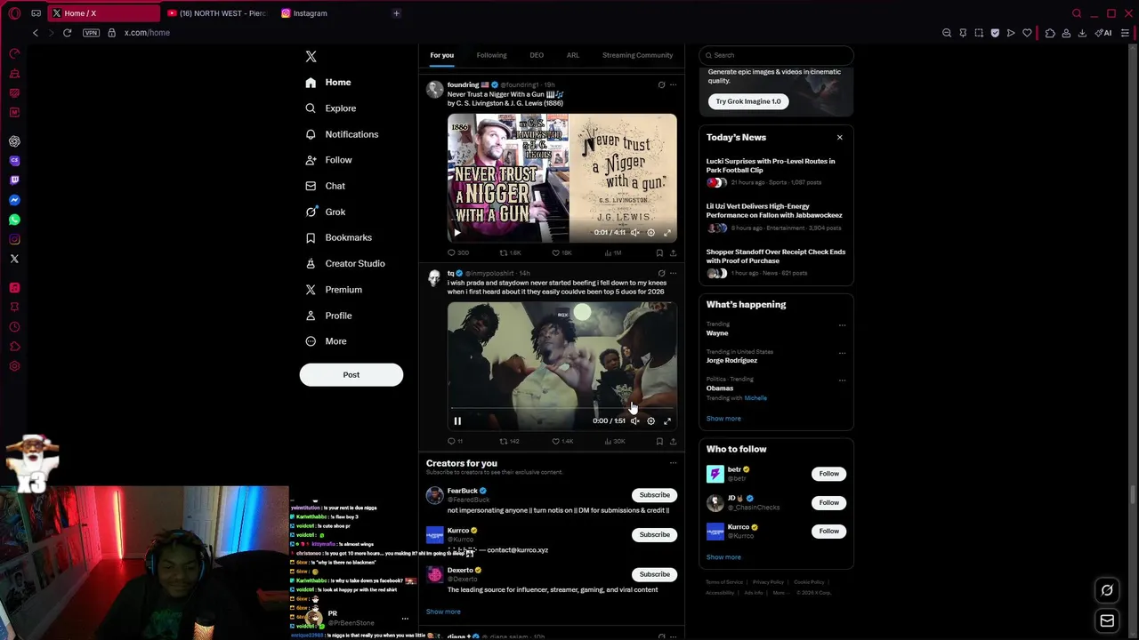
Task: Open tq video settings gear
Action: (x=650, y=420)
